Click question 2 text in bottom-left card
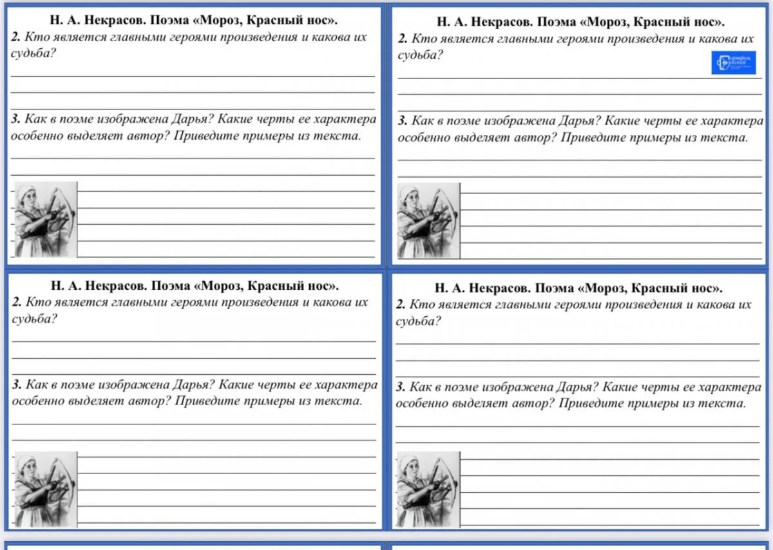 [191, 310]
